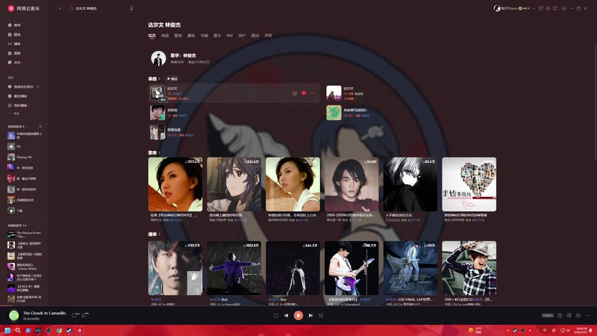Switch to mini player mode from the title bar
This screenshot has width=597, height=336.
564,8
